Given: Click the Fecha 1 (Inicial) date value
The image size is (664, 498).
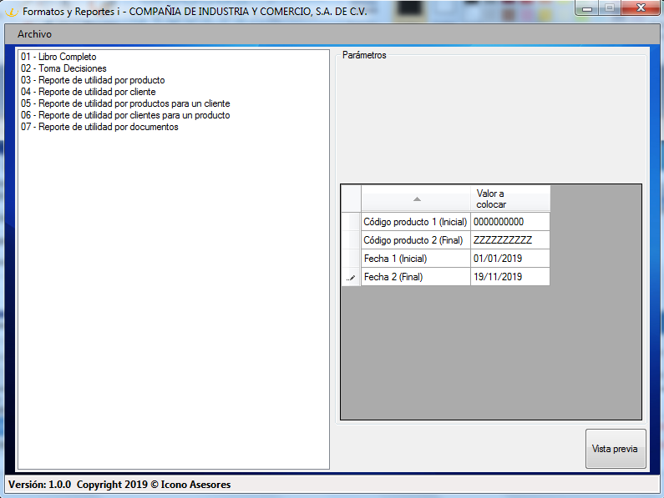Looking at the screenshot, I should coord(509,259).
